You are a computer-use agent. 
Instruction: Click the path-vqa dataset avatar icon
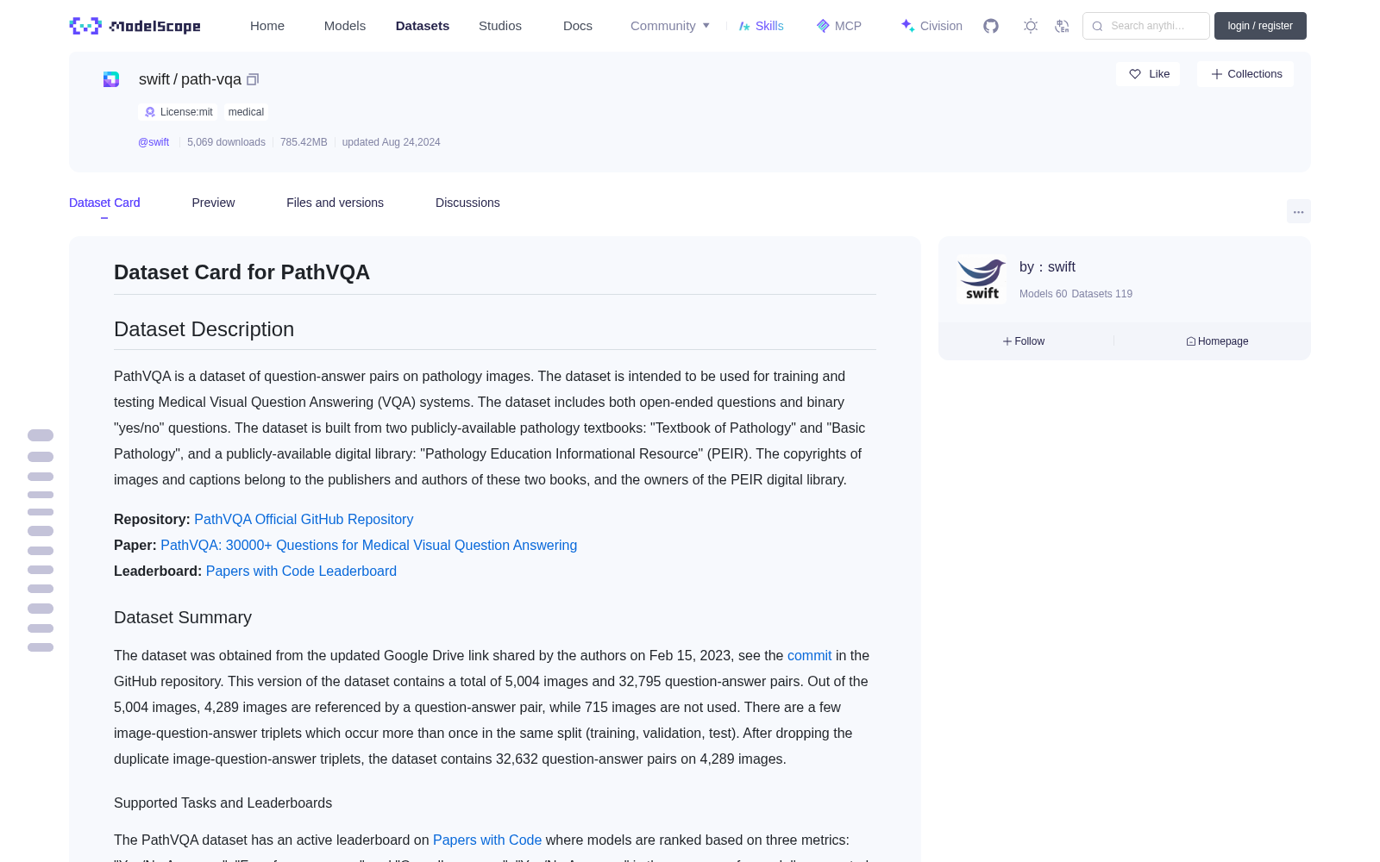click(111, 79)
